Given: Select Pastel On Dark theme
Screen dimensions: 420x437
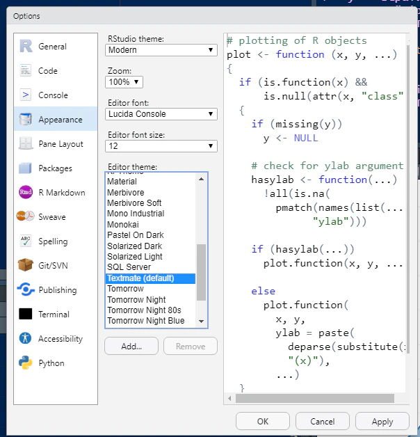Looking at the screenshot, I should (x=151, y=235).
